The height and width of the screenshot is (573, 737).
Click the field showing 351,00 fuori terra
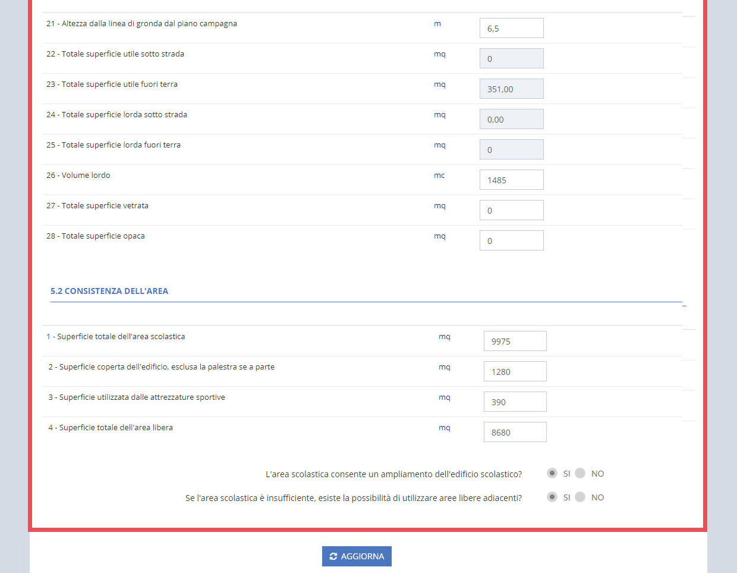[511, 88]
